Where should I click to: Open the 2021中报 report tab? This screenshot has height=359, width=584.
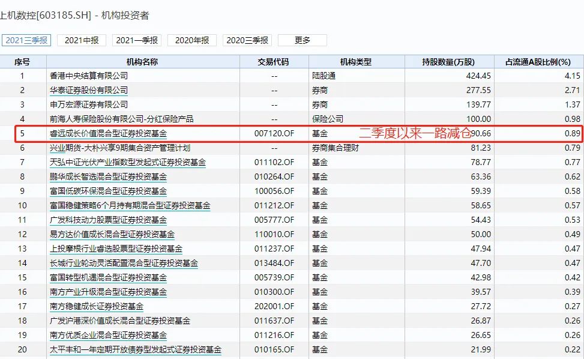pos(82,40)
